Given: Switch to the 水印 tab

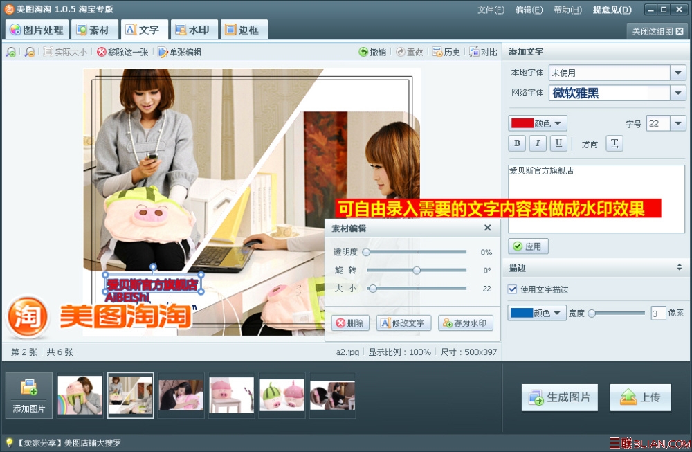Looking at the screenshot, I should (x=194, y=30).
